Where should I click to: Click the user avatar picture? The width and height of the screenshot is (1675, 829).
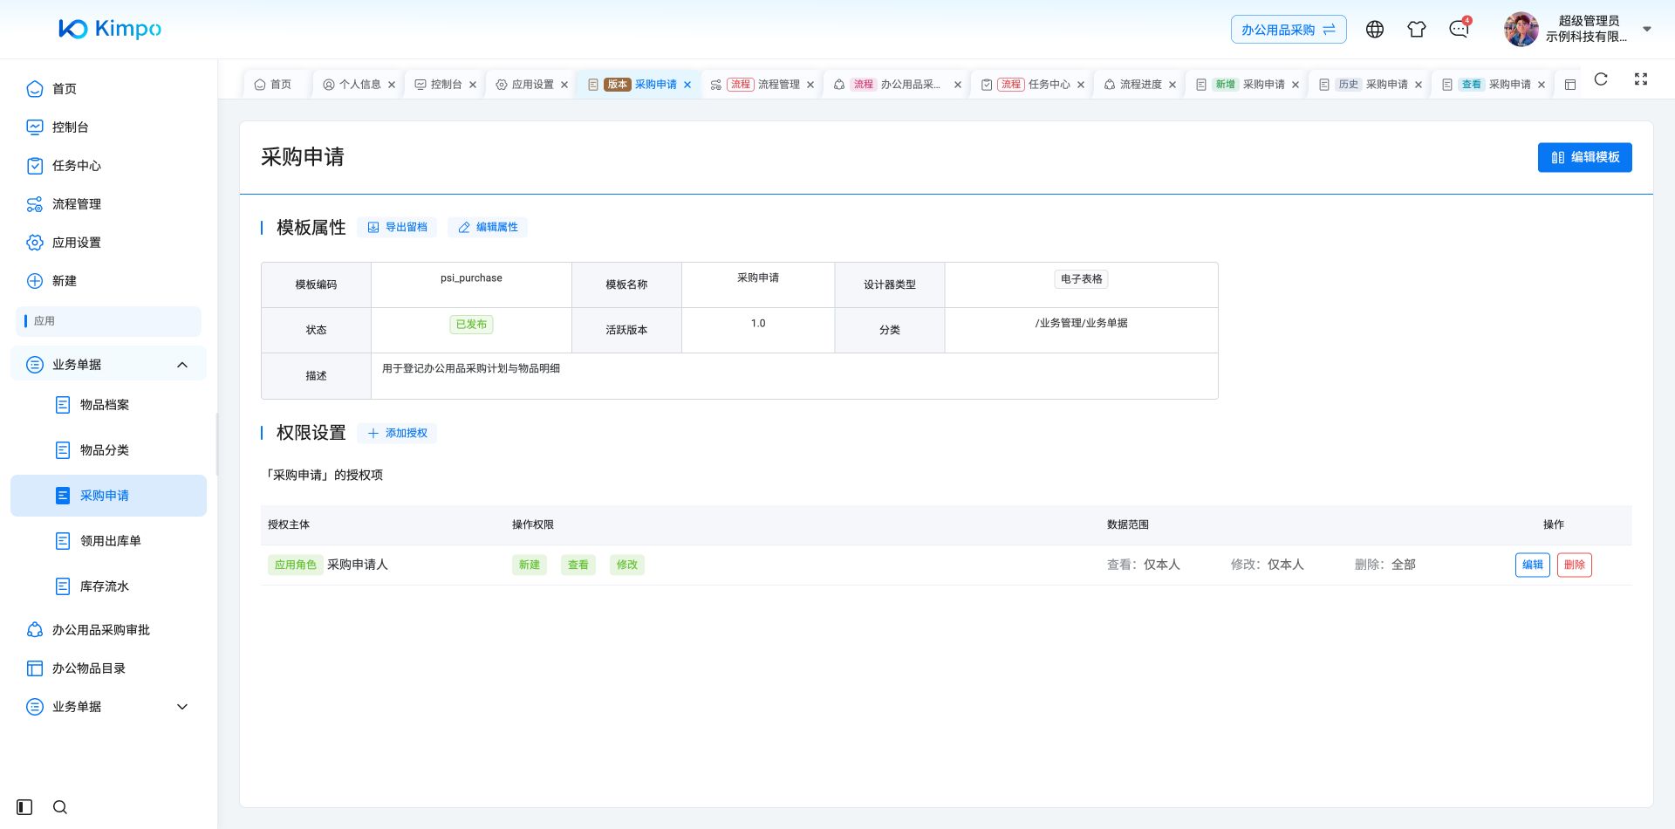coord(1521,29)
